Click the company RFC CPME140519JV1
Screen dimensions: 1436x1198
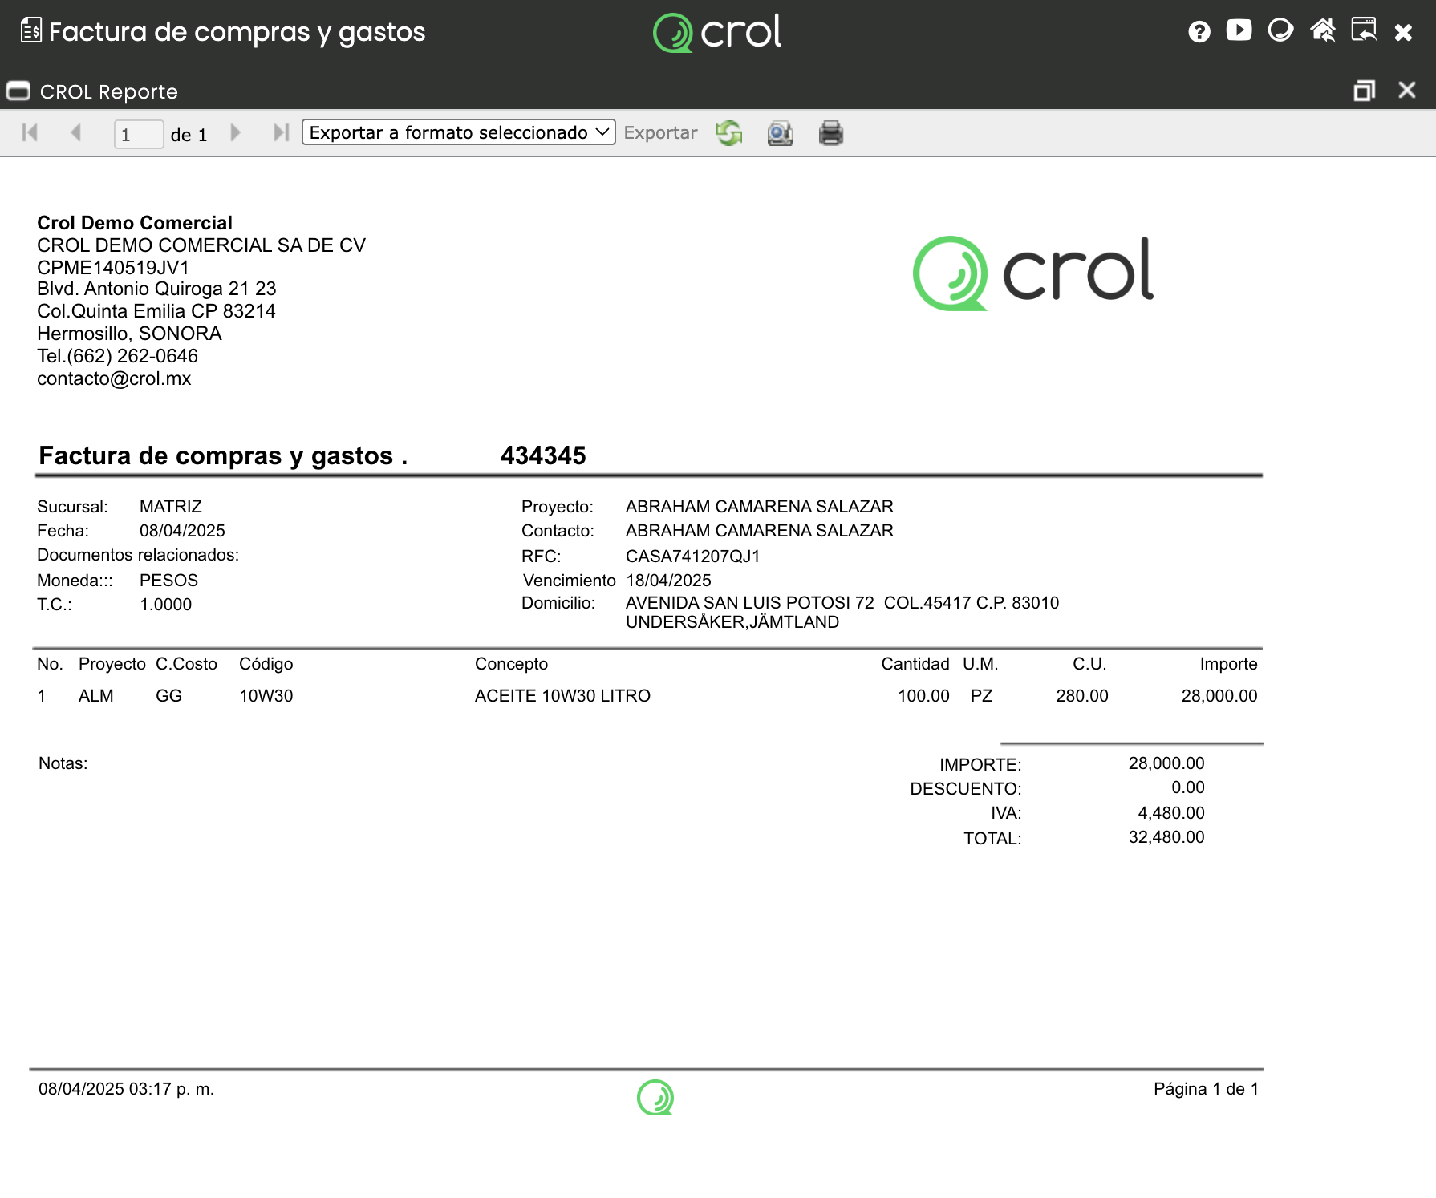(113, 268)
